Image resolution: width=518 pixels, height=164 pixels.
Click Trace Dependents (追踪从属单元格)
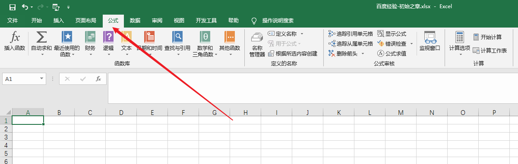351,43
